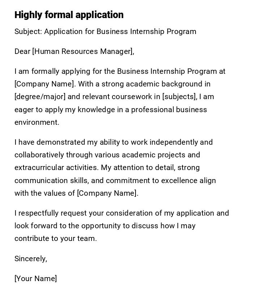
Task: Click "Business Internship Program" in the first paragraph
Action: click(x=167, y=71)
